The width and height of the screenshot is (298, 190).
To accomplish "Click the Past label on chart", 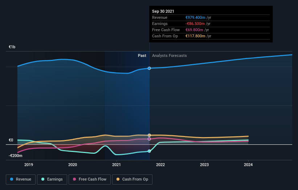I will (142, 55).
